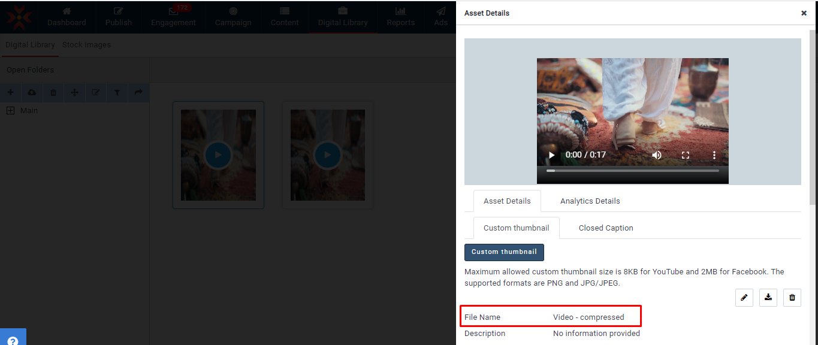Play the video in Asset Details
Image resolution: width=818 pixels, height=345 pixels.
551,155
